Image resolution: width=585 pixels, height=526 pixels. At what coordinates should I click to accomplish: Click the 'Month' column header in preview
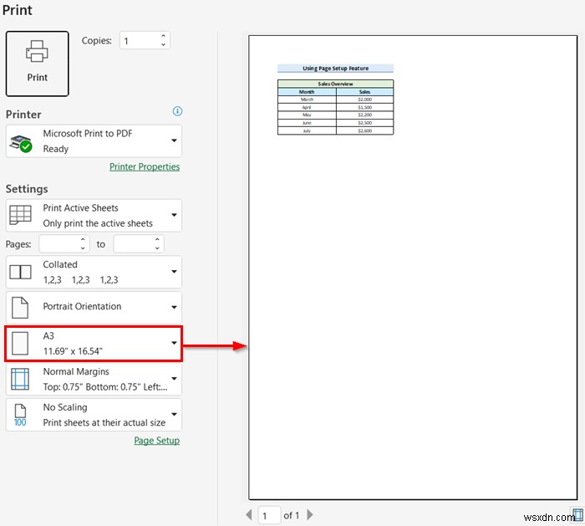pyautogui.click(x=307, y=92)
